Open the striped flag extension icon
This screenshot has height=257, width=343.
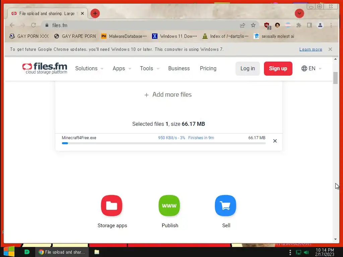point(288,25)
